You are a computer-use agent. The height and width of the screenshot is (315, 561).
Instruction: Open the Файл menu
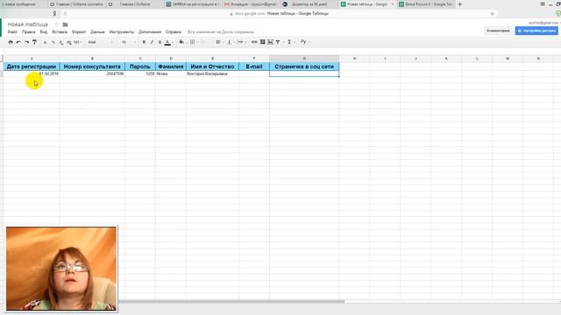tap(12, 31)
